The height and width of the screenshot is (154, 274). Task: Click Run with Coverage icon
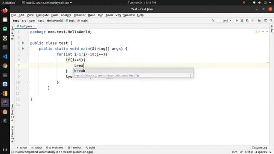247,21
